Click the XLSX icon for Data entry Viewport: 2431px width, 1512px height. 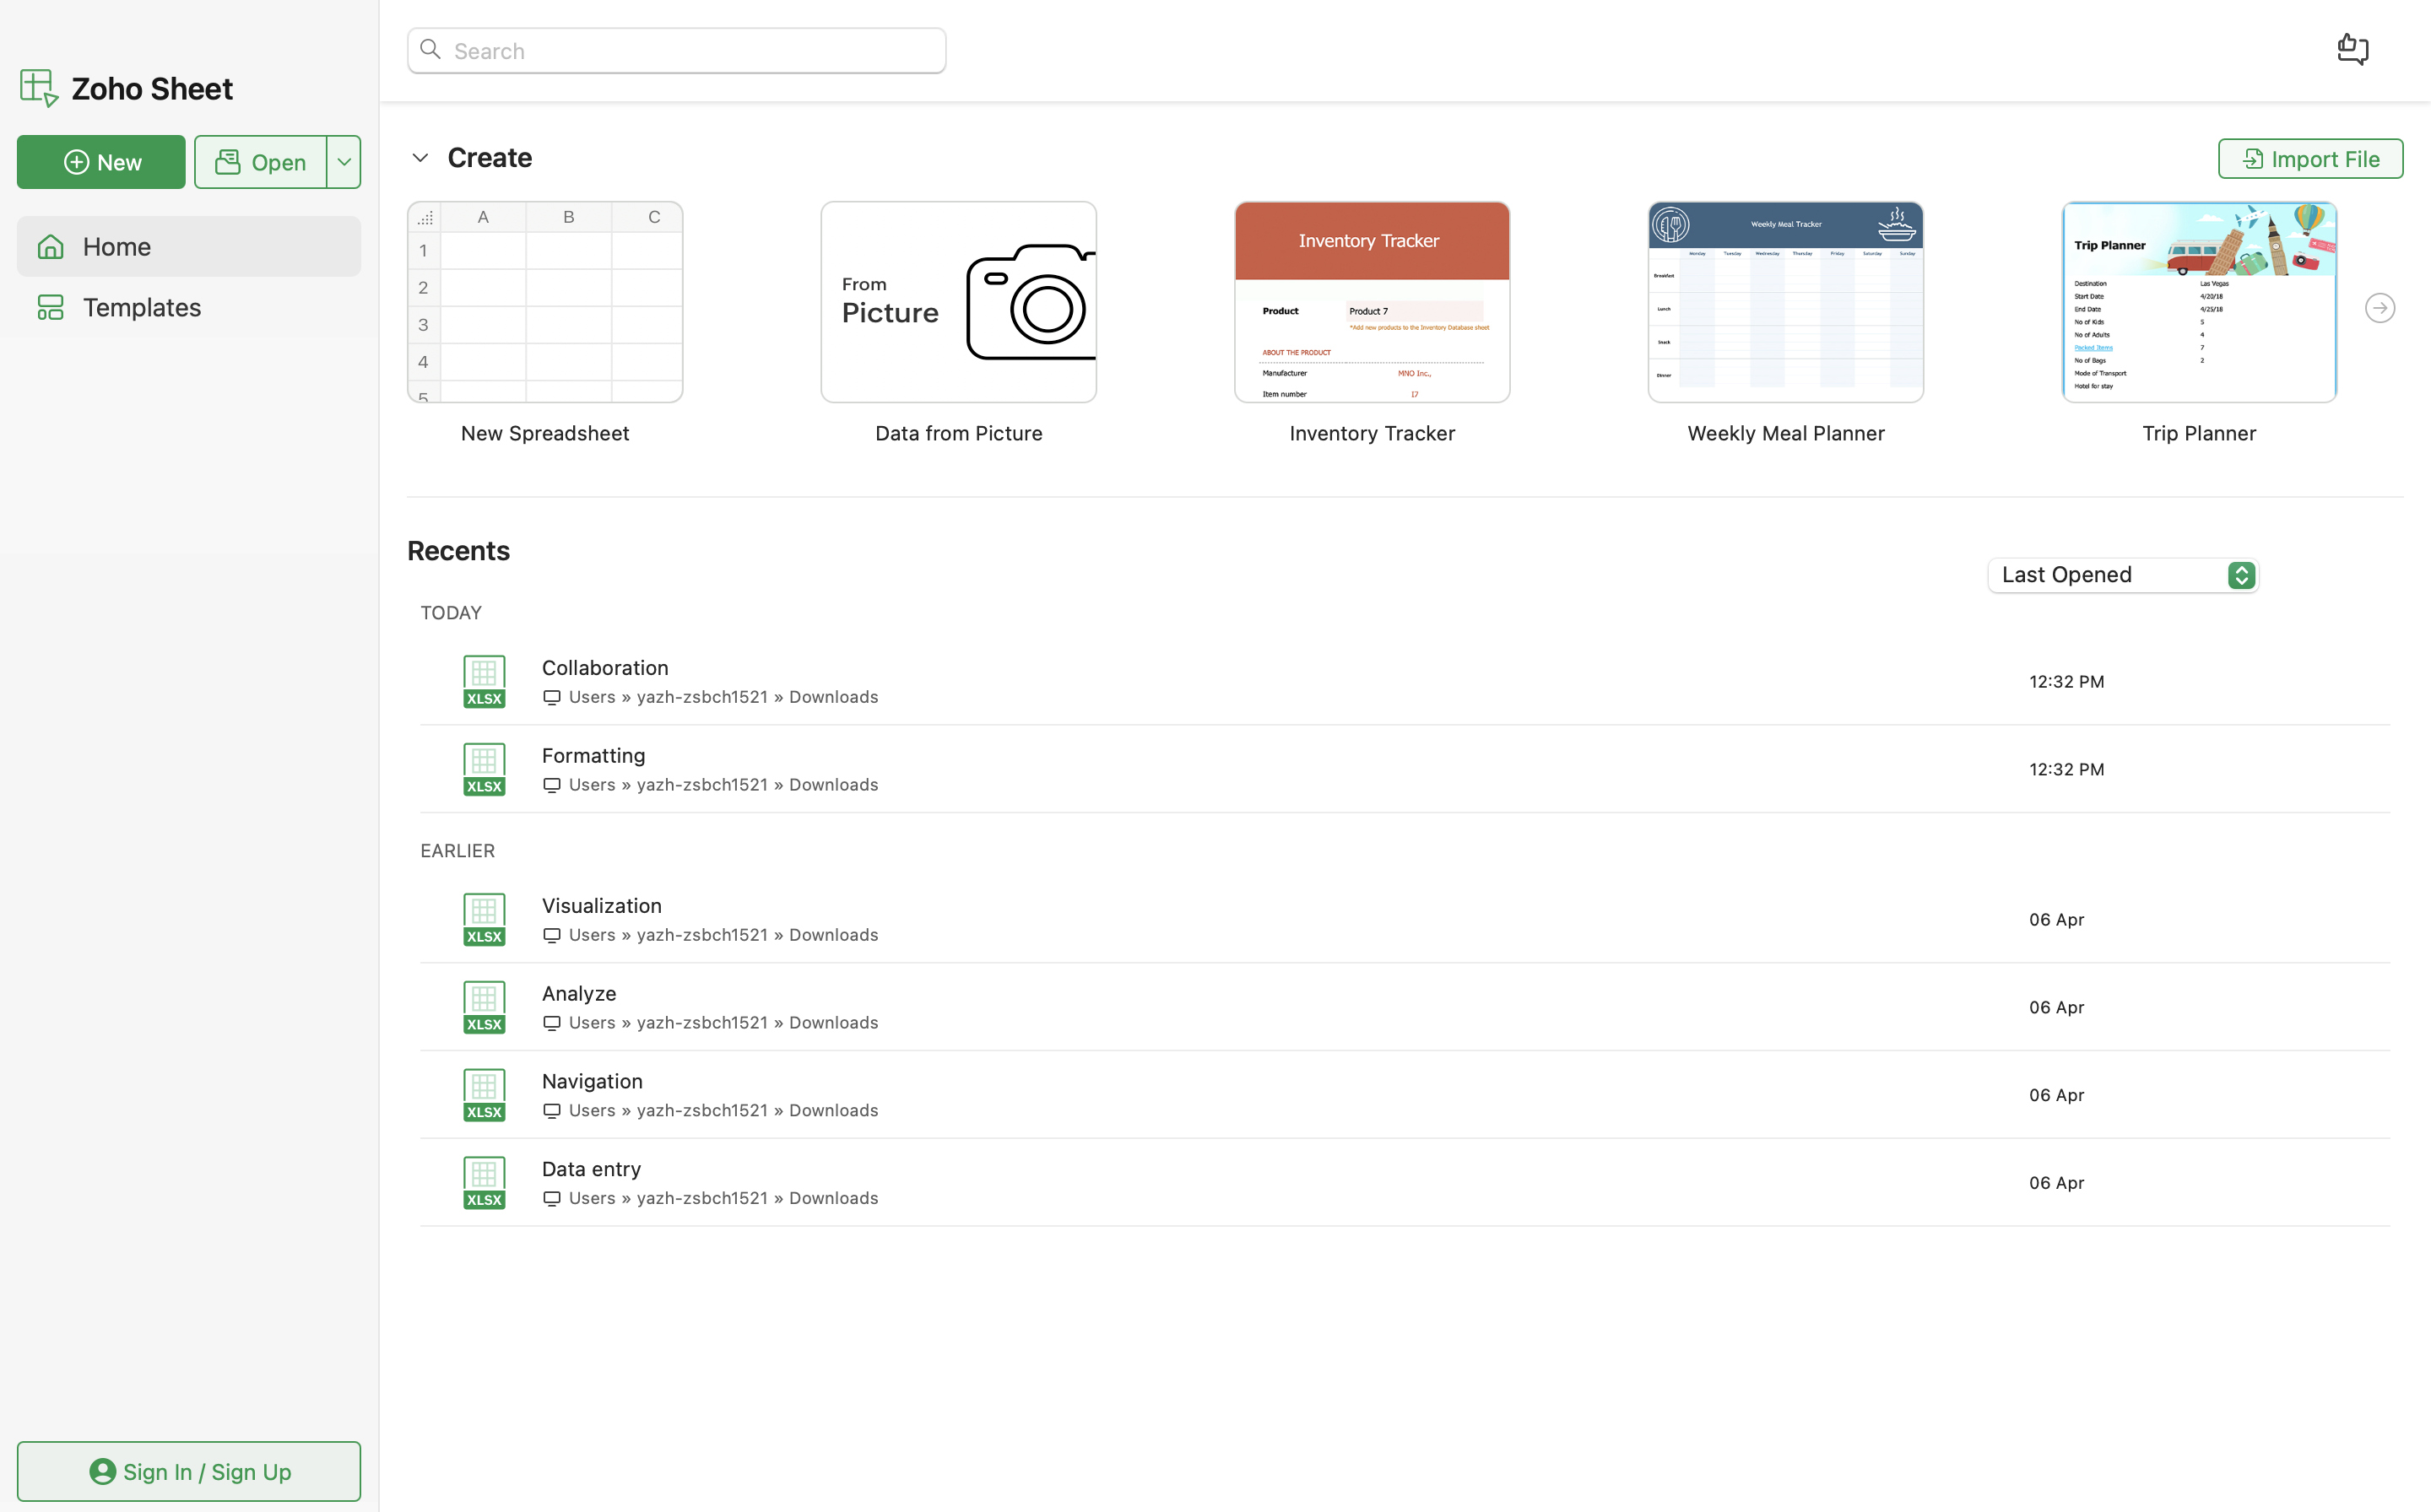(485, 1182)
